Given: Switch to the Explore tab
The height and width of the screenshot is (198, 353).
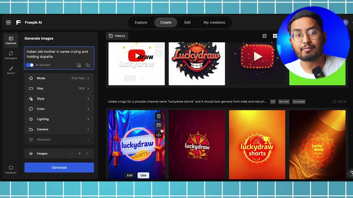Looking at the screenshot, I should point(141,22).
